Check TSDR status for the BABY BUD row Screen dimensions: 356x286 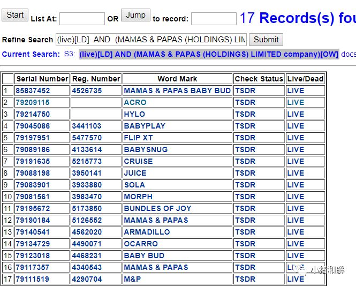245,256
